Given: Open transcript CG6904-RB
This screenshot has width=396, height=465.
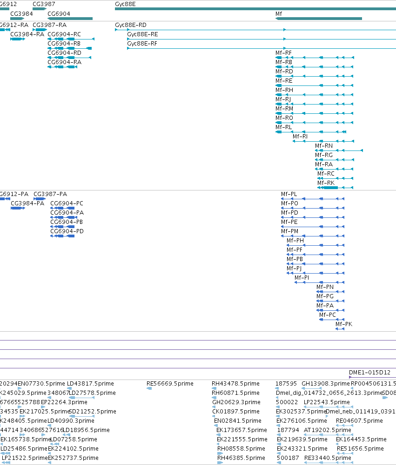Looking at the screenshot, I should coord(69,48).
